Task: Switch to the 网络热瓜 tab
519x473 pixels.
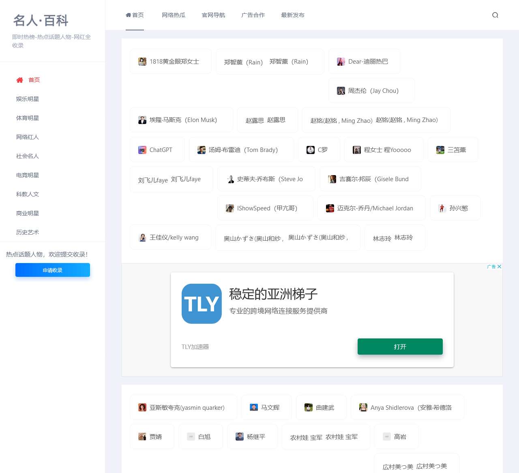Action: pos(174,15)
